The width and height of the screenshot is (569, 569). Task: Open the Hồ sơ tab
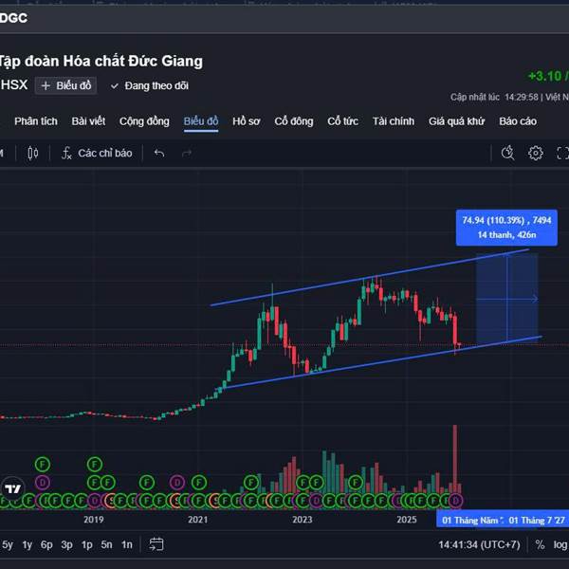[247, 121]
